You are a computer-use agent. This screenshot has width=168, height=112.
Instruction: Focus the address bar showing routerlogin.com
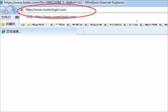coord(94,10)
